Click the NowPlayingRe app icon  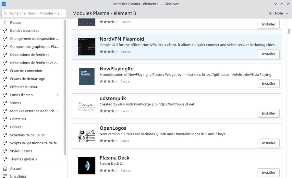point(87,77)
